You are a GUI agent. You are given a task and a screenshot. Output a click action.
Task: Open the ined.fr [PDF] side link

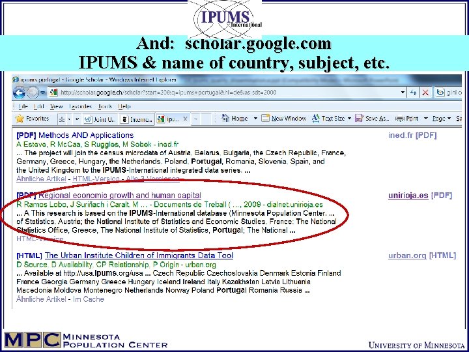click(x=412, y=136)
